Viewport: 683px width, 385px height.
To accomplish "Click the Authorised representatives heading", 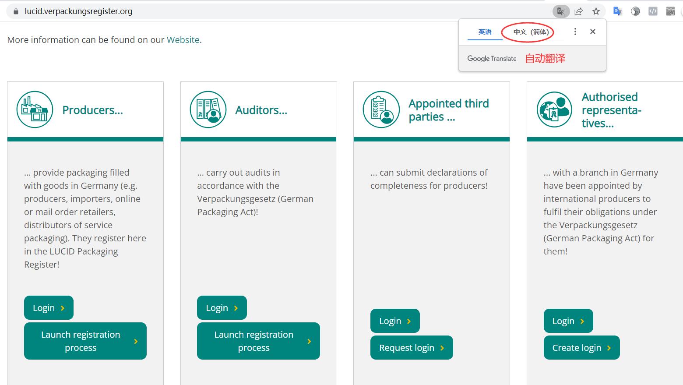I will [612, 110].
